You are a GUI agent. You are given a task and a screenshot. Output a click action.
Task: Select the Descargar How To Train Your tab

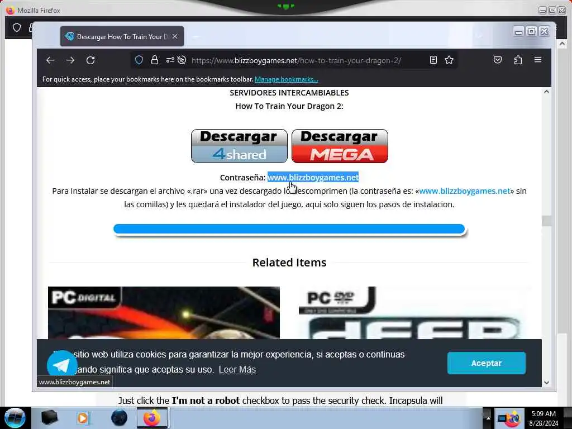point(122,36)
